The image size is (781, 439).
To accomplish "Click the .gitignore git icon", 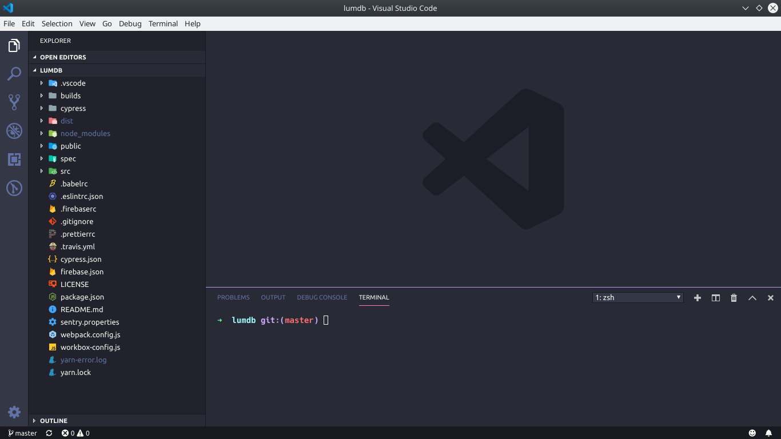I will coord(53,222).
